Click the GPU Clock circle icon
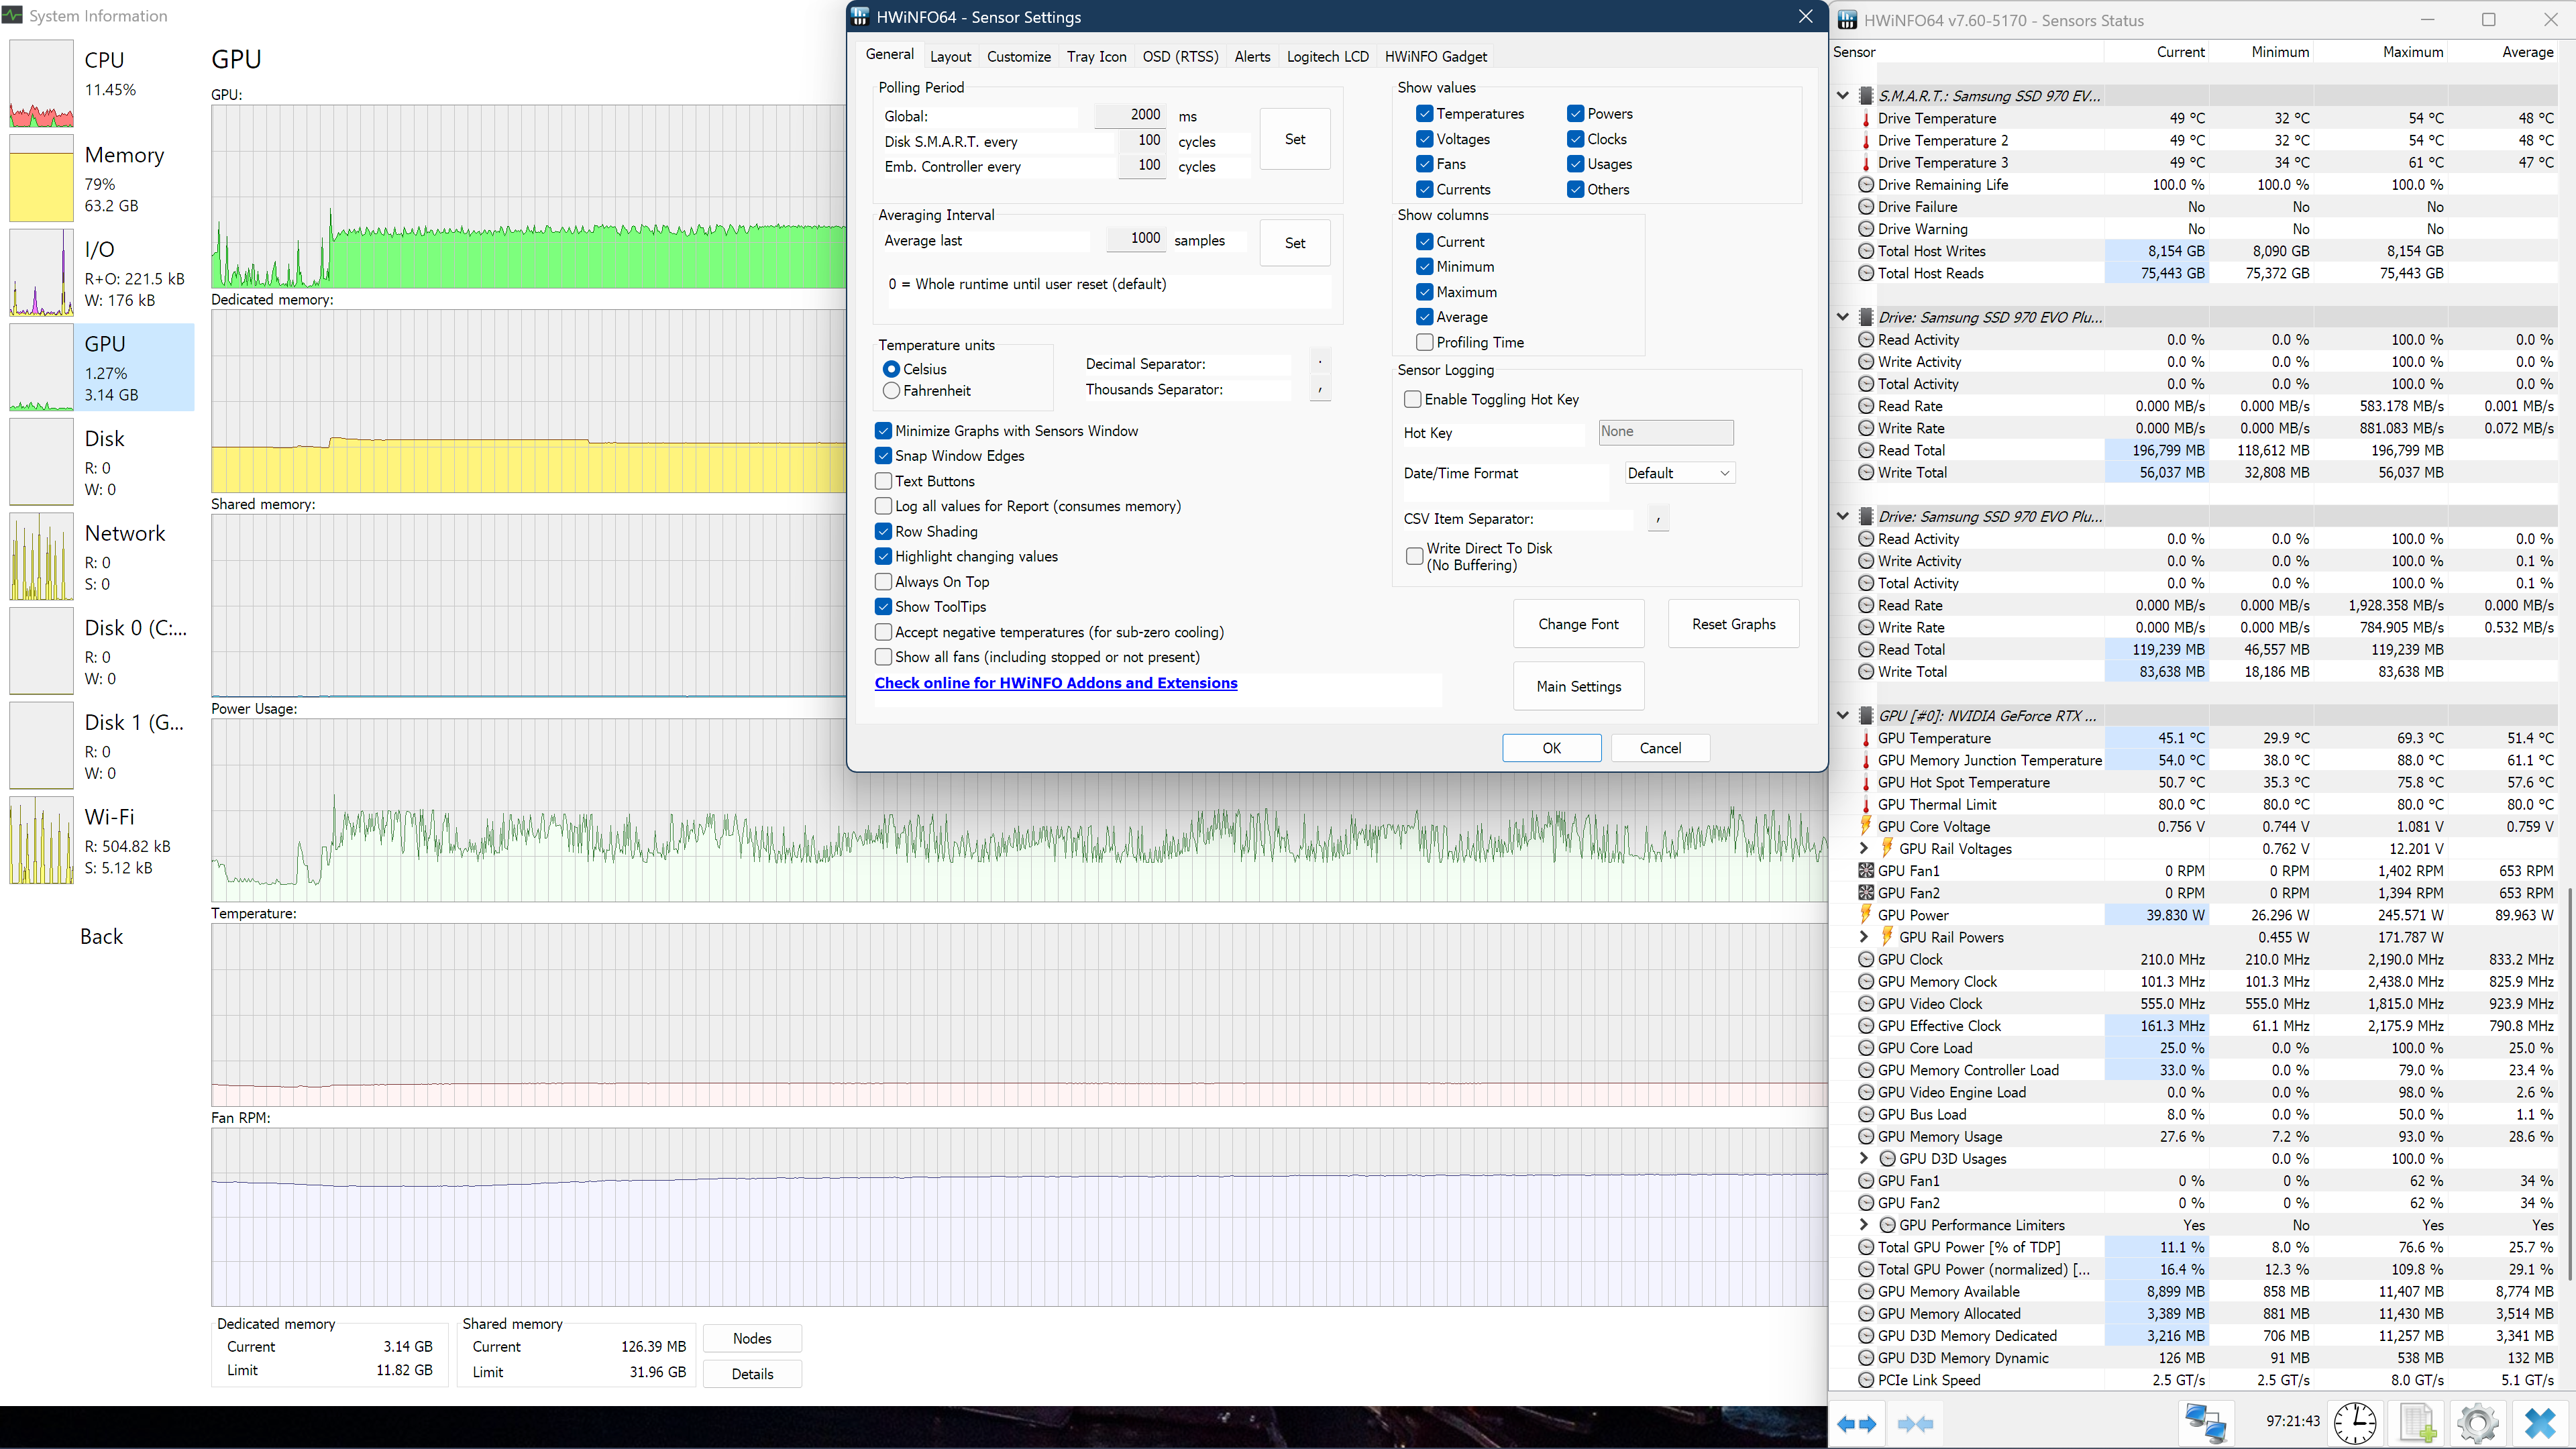The height and width of the screenshot is (1449, 2576). (1866, 959)
